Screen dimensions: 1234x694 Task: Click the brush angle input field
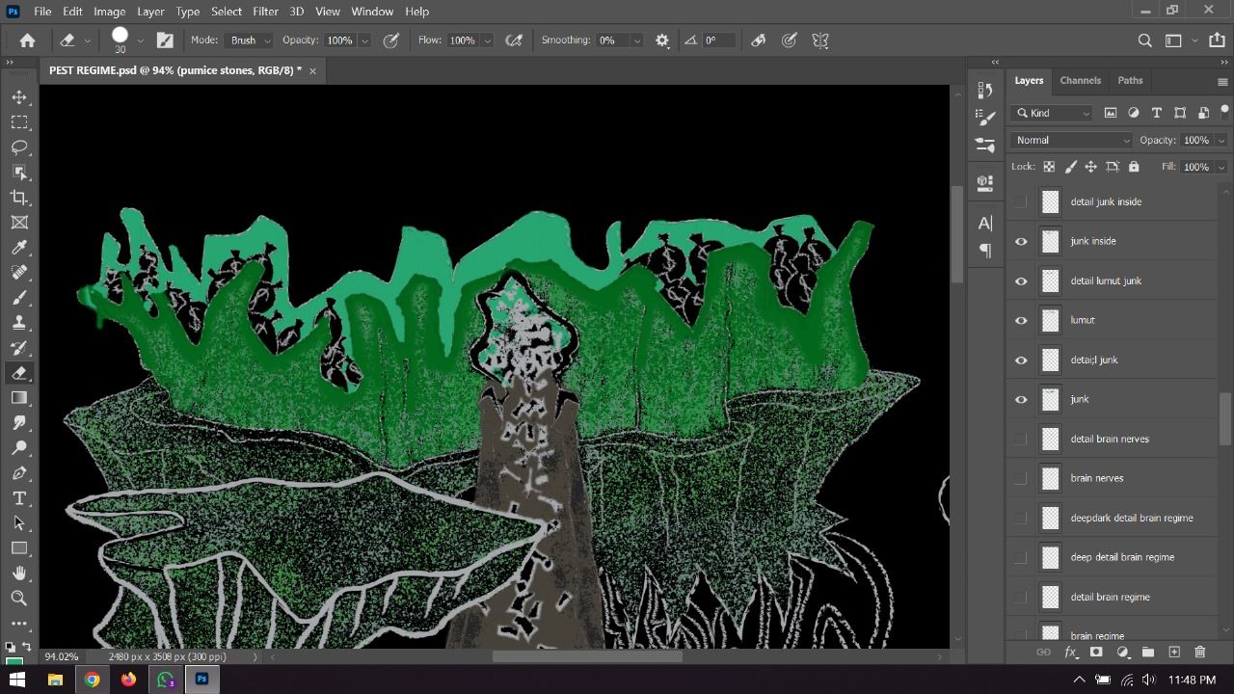[718, 40]
